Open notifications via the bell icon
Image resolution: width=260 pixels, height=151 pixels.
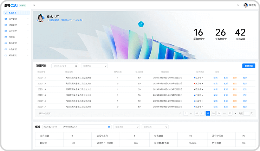tap(238, 6)
